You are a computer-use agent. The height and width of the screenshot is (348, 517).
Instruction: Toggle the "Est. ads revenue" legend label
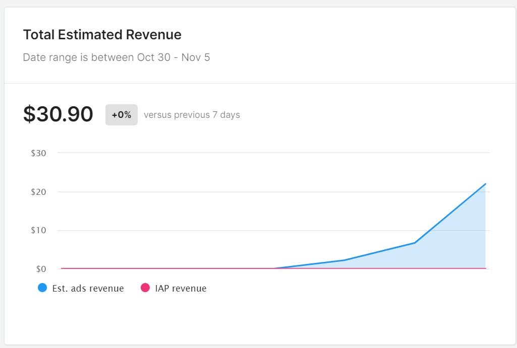(88, 289)
